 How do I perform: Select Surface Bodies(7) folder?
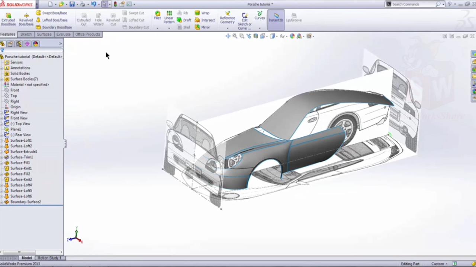point(24,79)
